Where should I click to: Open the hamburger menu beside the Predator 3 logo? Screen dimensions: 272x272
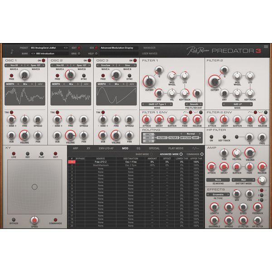pyautogui.click(x=266, y=47)
